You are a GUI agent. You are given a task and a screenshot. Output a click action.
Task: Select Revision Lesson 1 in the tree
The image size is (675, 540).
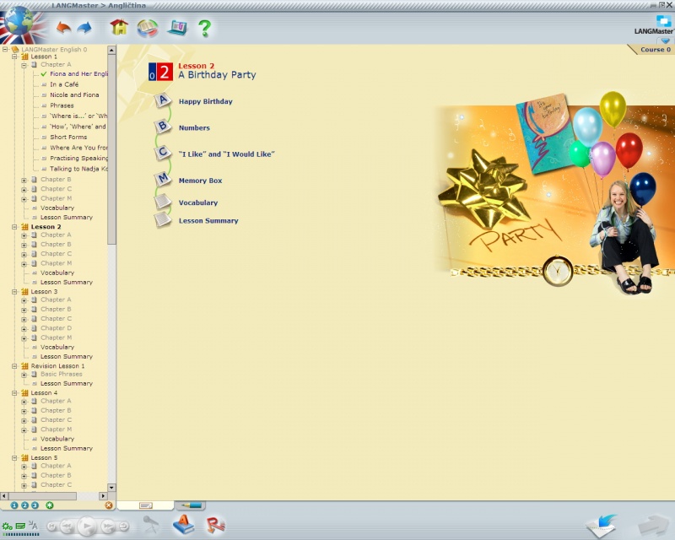pos(57,366)
